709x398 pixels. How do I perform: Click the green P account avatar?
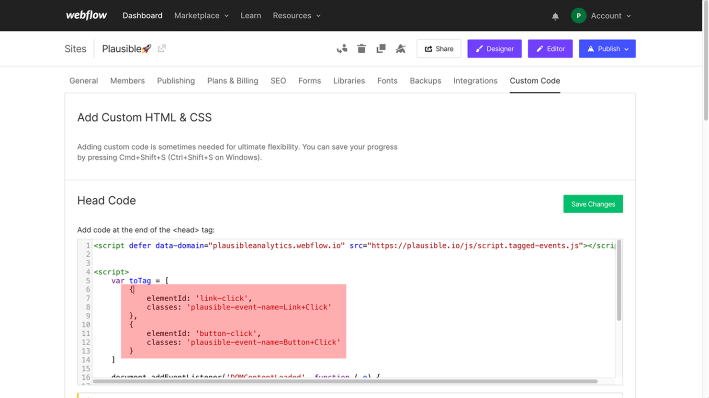578,16
